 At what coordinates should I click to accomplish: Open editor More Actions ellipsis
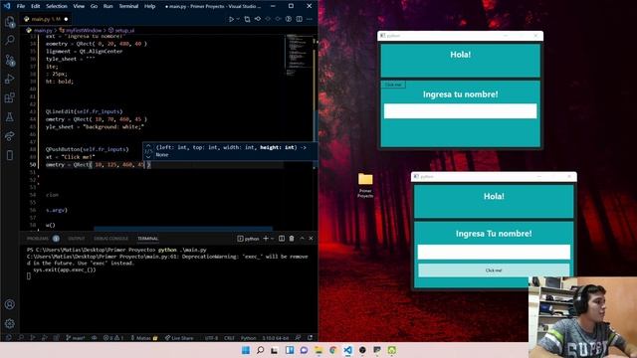point(310,19)
